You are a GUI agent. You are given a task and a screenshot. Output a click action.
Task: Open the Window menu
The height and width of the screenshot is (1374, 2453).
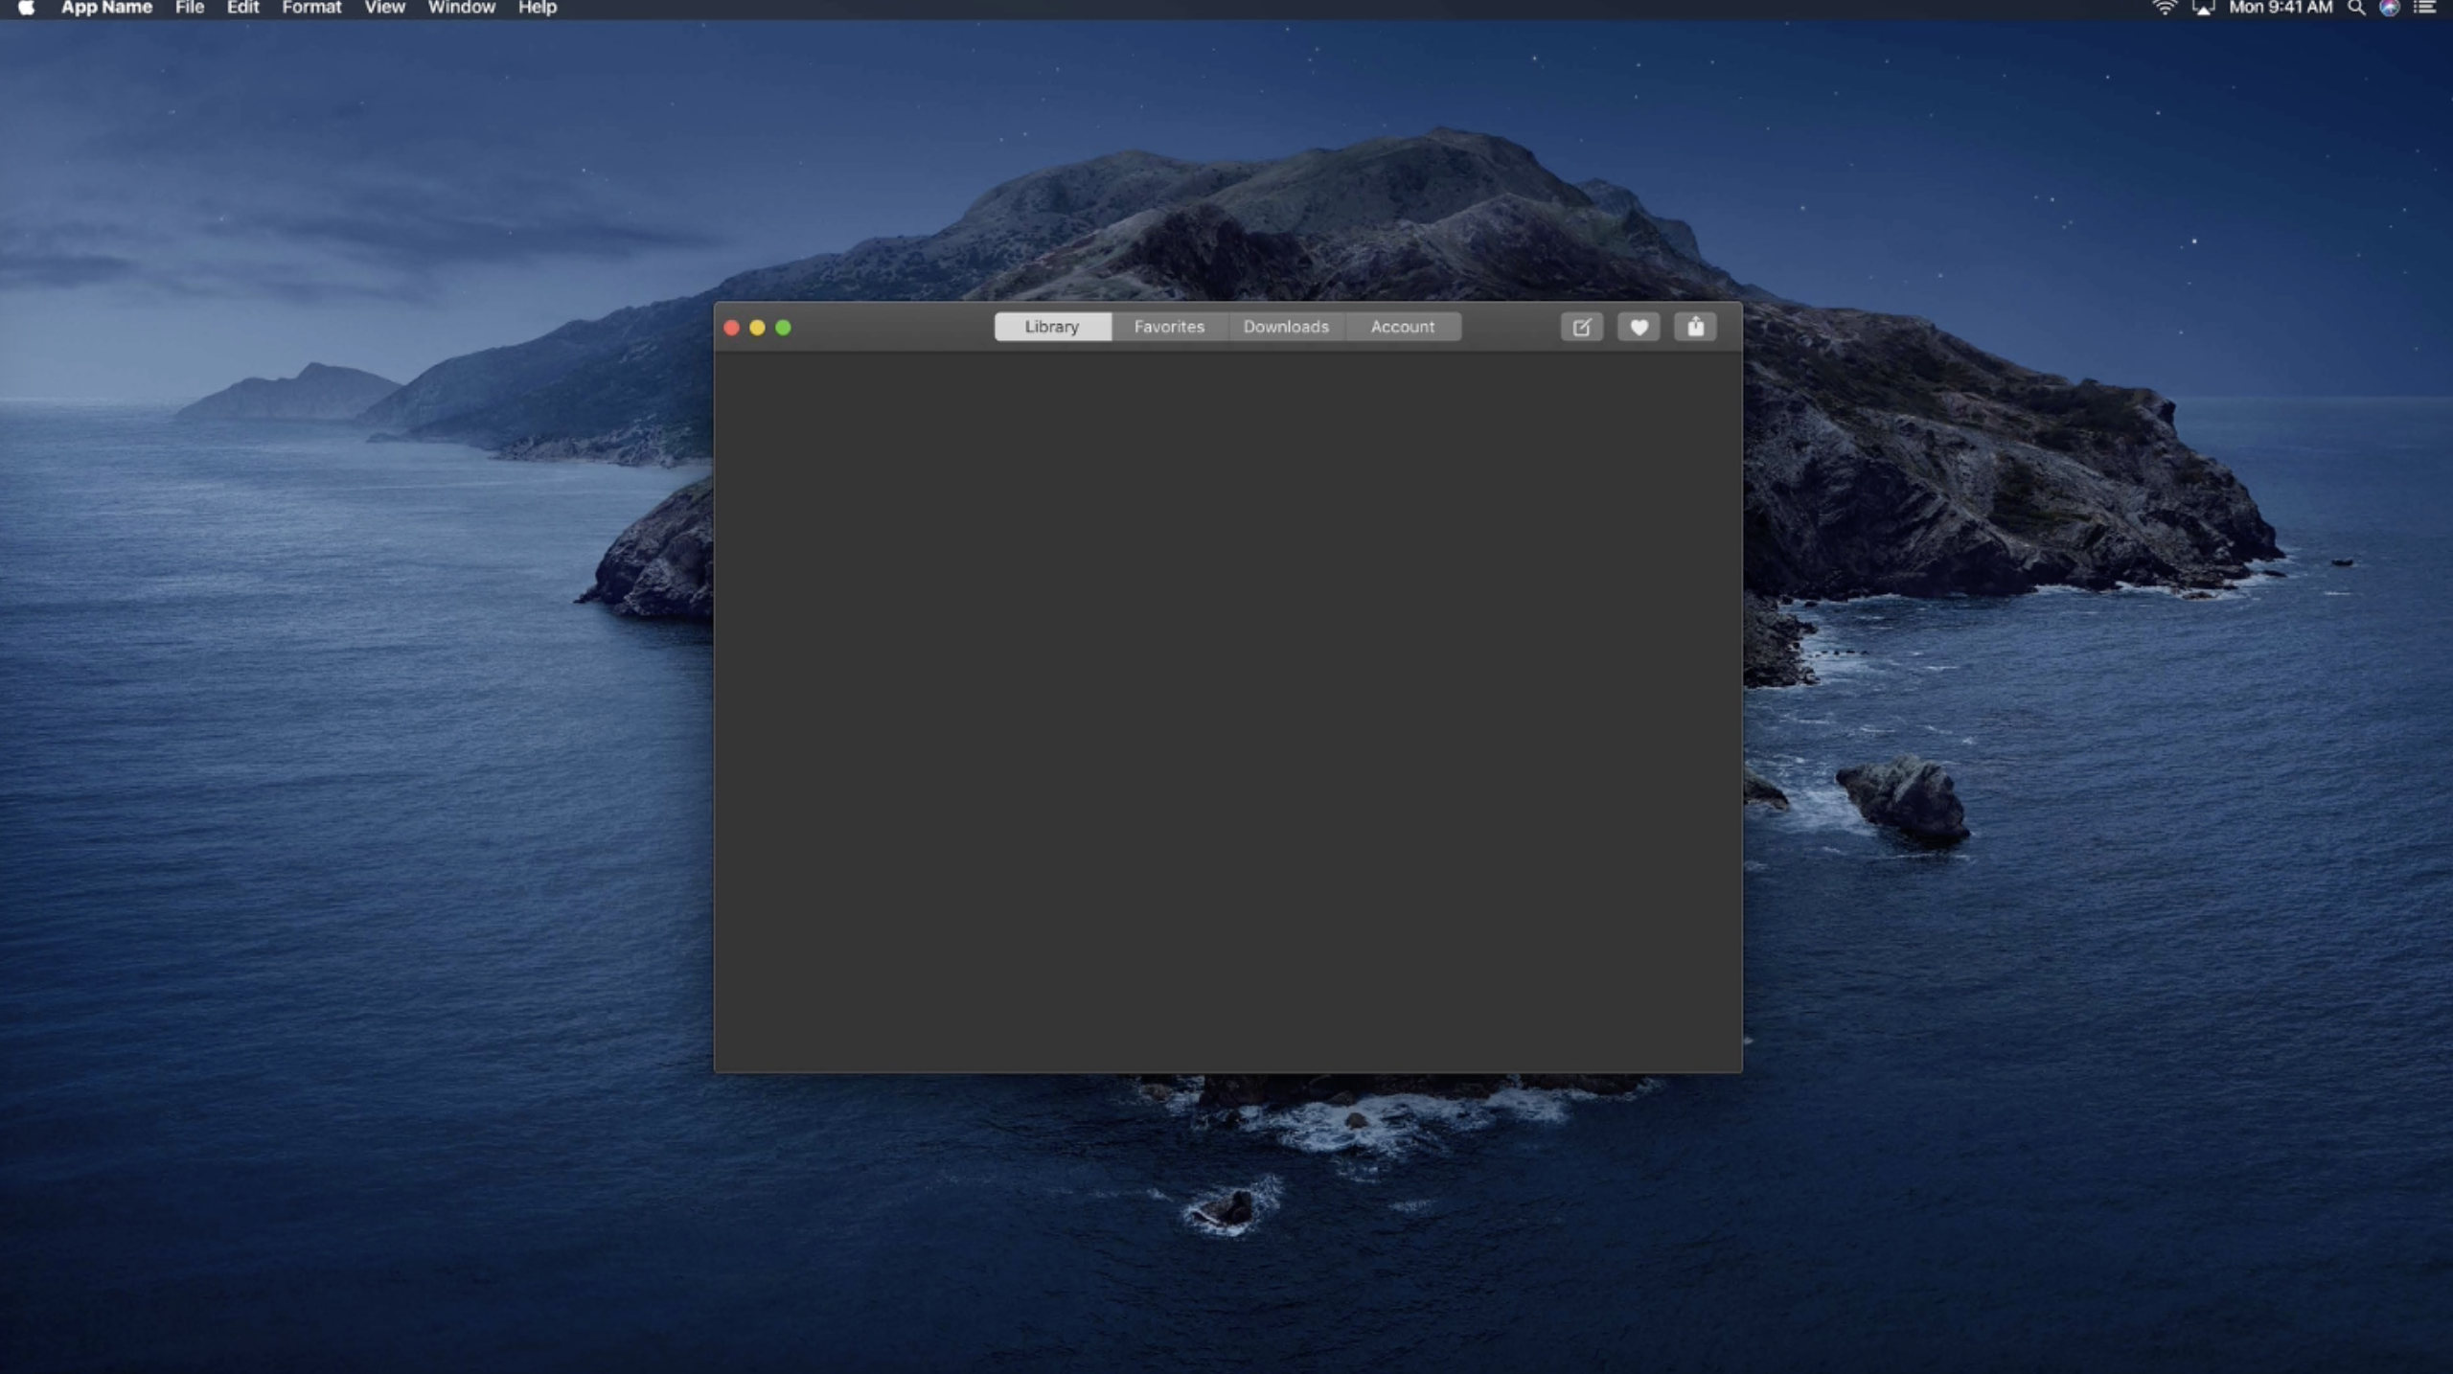click(461, 8)
